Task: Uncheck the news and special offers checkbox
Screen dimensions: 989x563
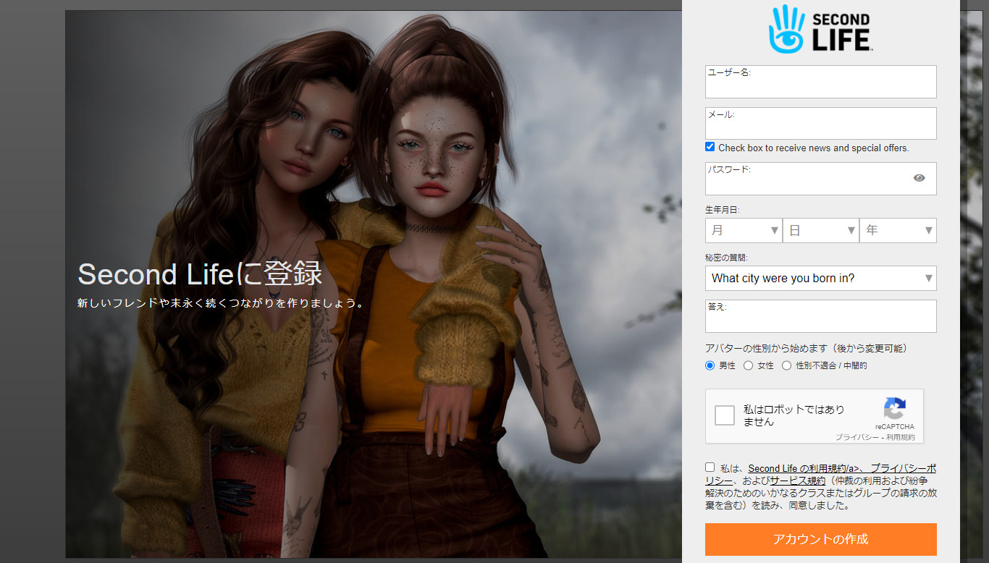Action: click(710, 147)
